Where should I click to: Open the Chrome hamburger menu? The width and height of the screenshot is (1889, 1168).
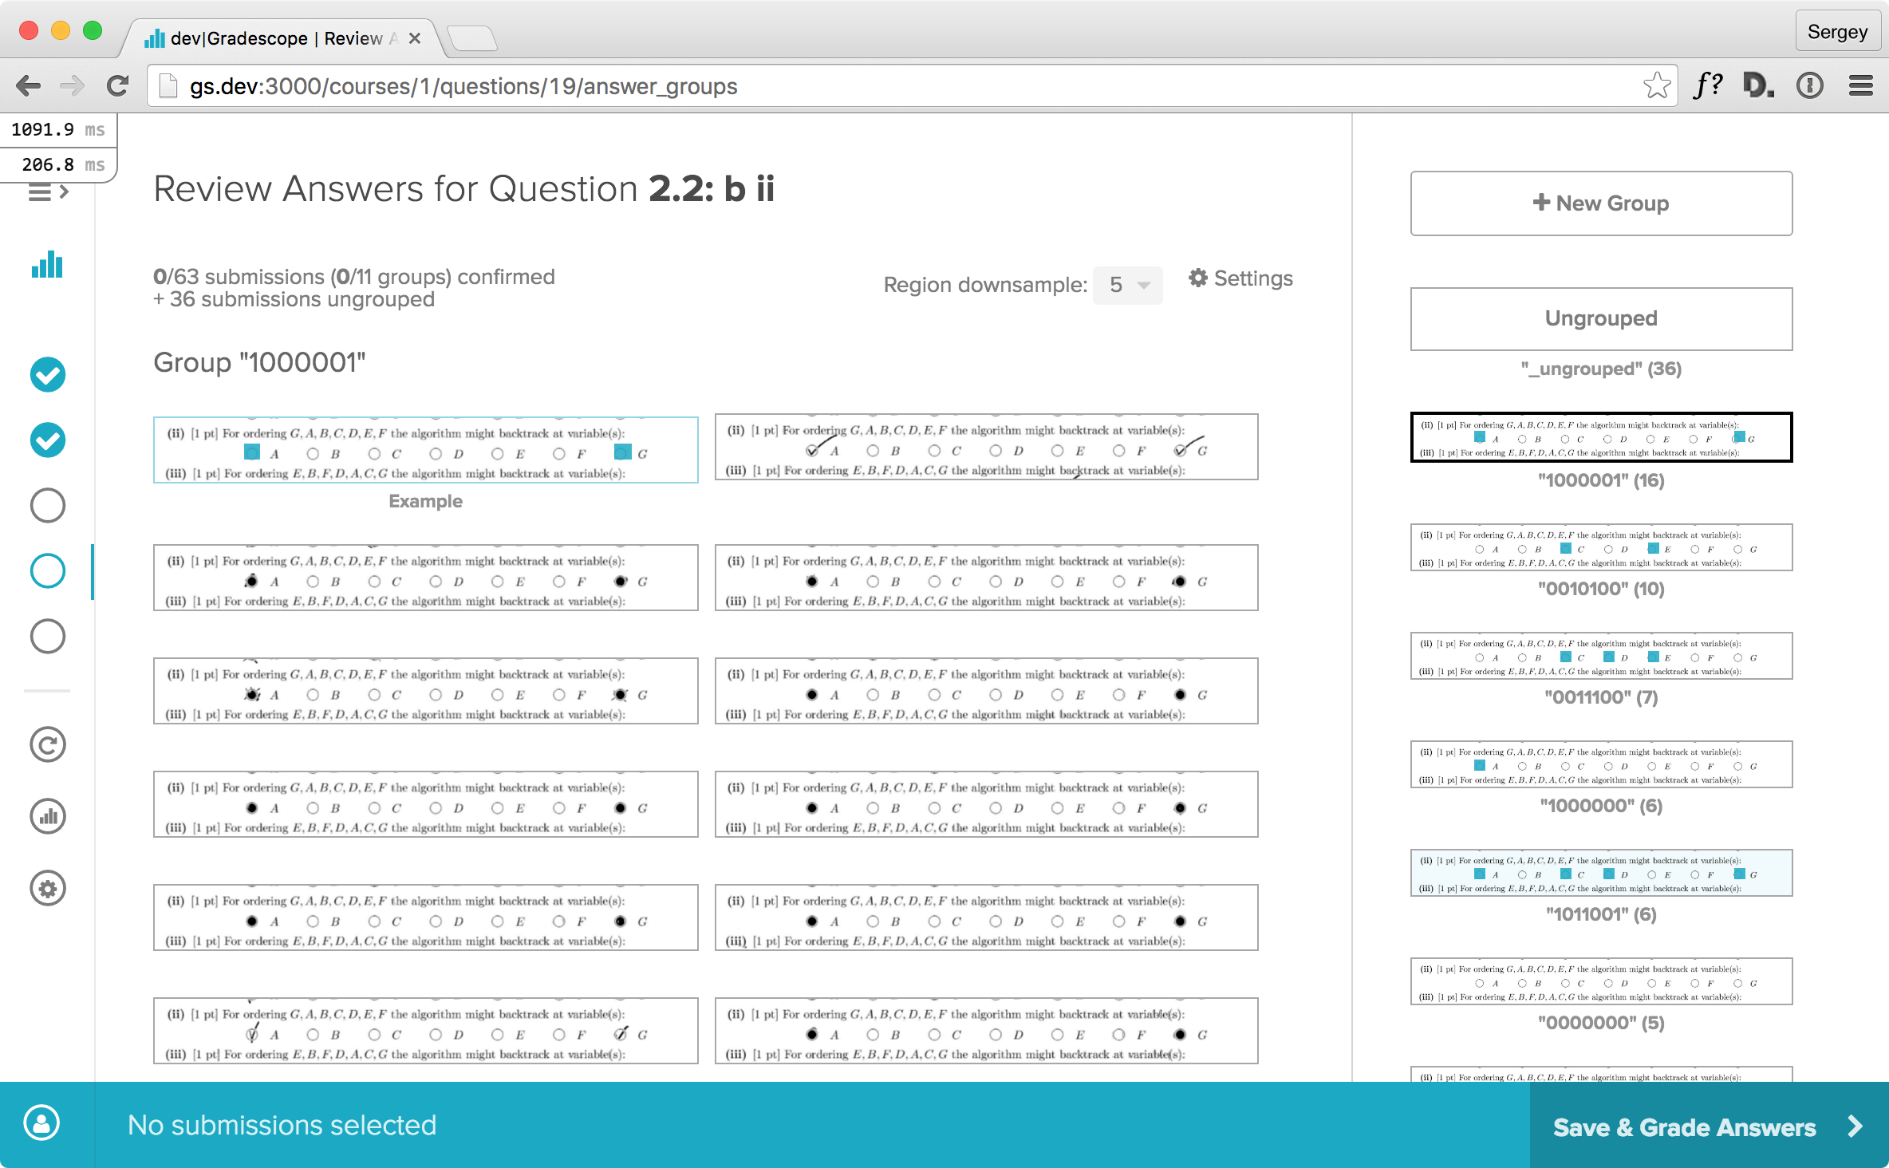coord(1861,85)
